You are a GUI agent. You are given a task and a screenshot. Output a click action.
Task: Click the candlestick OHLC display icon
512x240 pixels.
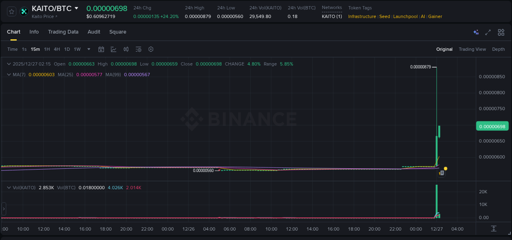tap(126, 49)
